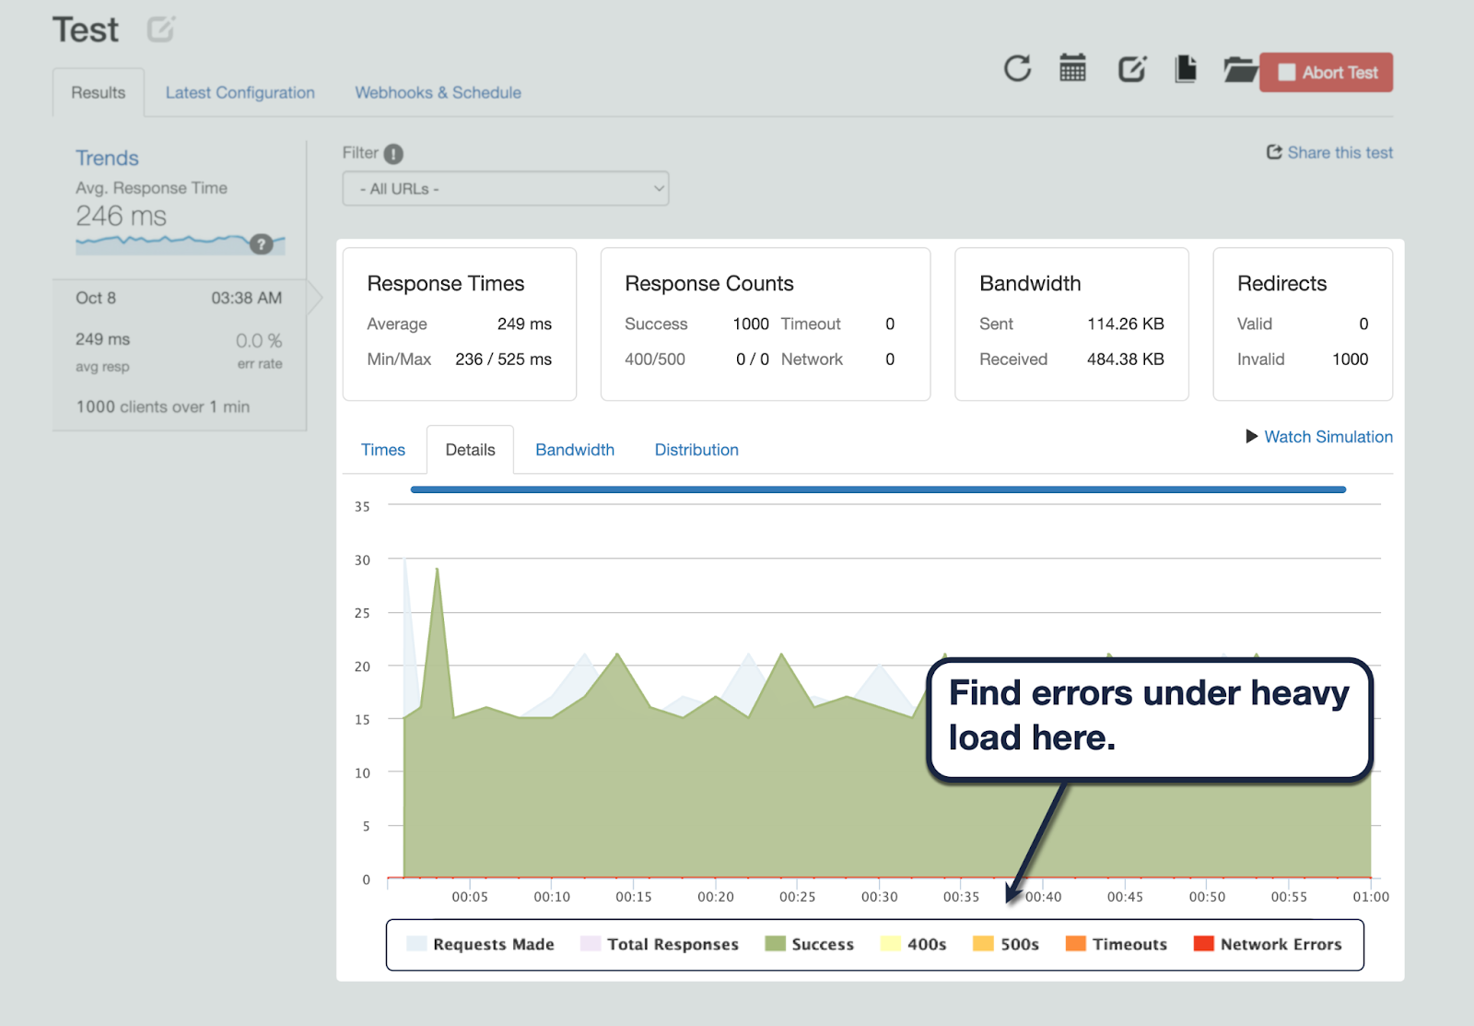Screen dimensions: 1474x1026
Task: Click the average response time trend sparkline
Action: coord(181,243)
